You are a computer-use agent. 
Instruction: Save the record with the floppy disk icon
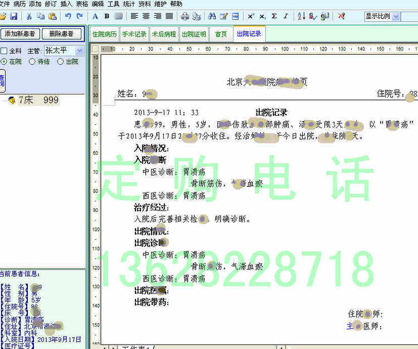(x=13, y=16)
